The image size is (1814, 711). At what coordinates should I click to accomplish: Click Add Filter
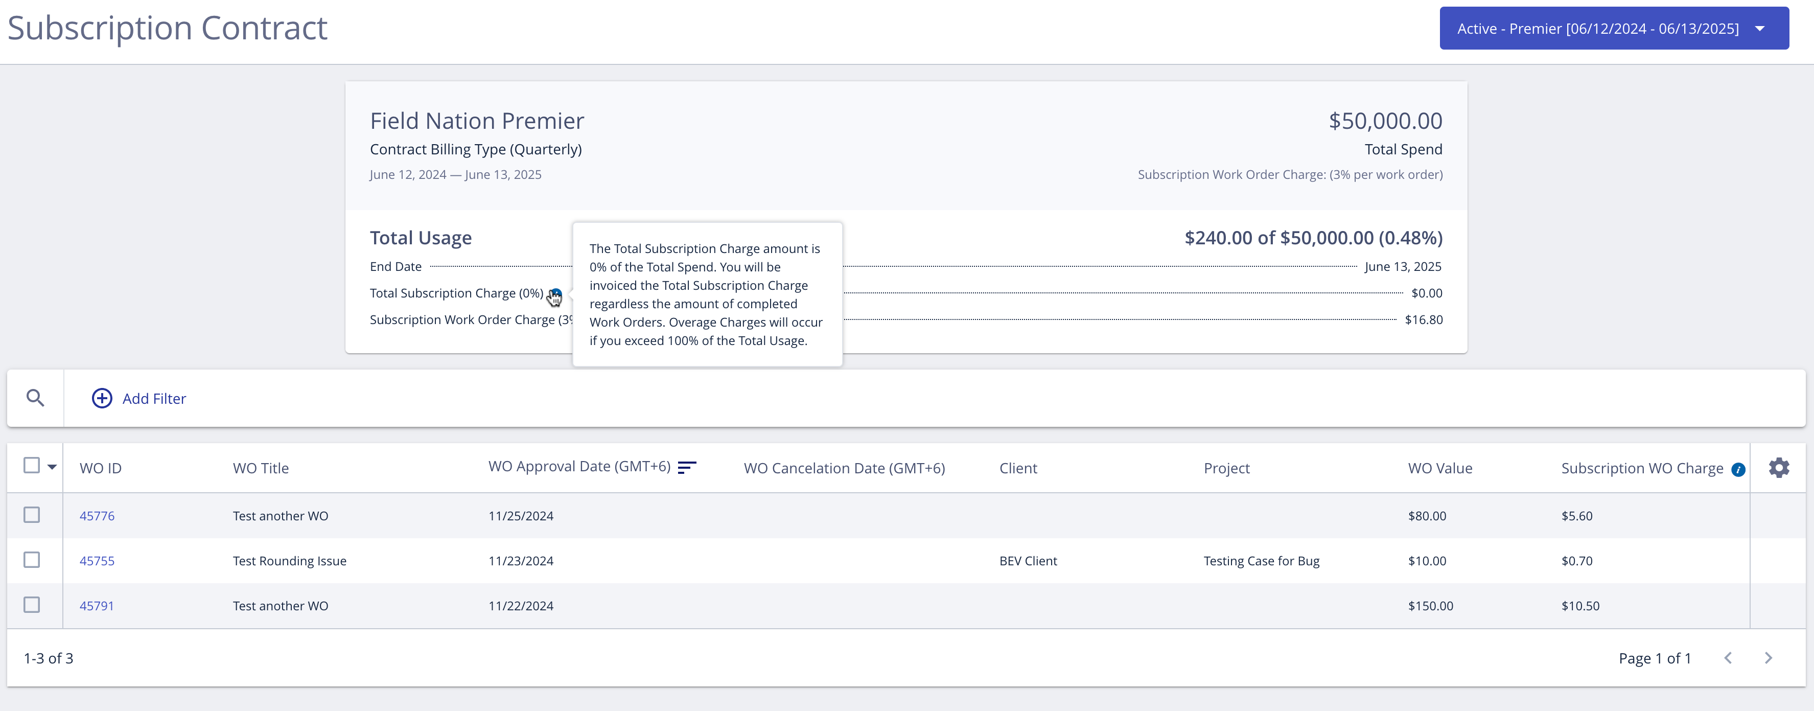pos(153,398)
